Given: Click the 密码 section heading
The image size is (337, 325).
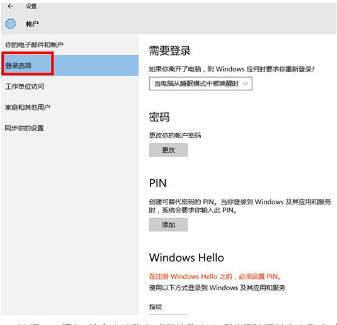Looking at the screenshot, I should tap(159, 117).
